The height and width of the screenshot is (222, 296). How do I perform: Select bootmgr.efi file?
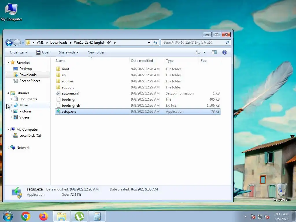click(x=138, y=105)
